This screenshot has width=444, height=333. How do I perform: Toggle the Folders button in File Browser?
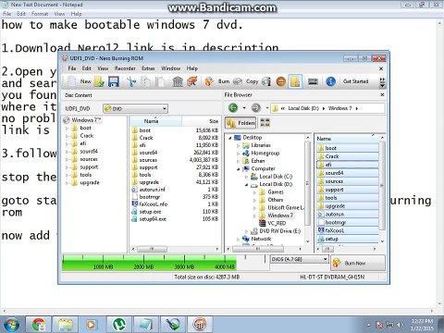click(240, 123)
